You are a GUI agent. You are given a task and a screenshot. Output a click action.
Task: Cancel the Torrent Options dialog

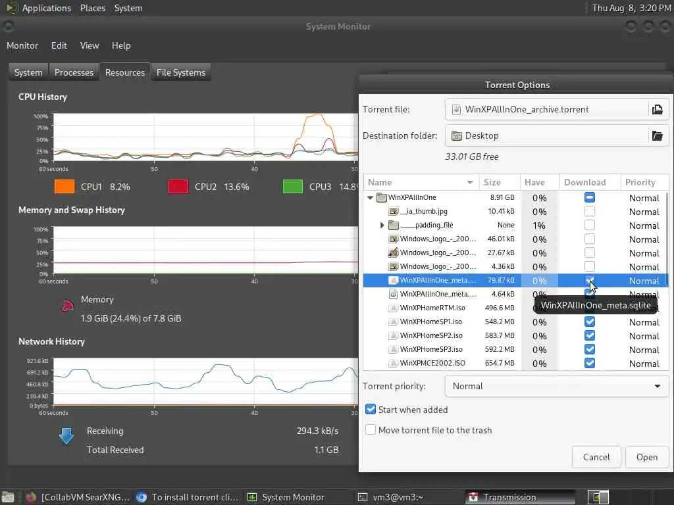[596, 457]
